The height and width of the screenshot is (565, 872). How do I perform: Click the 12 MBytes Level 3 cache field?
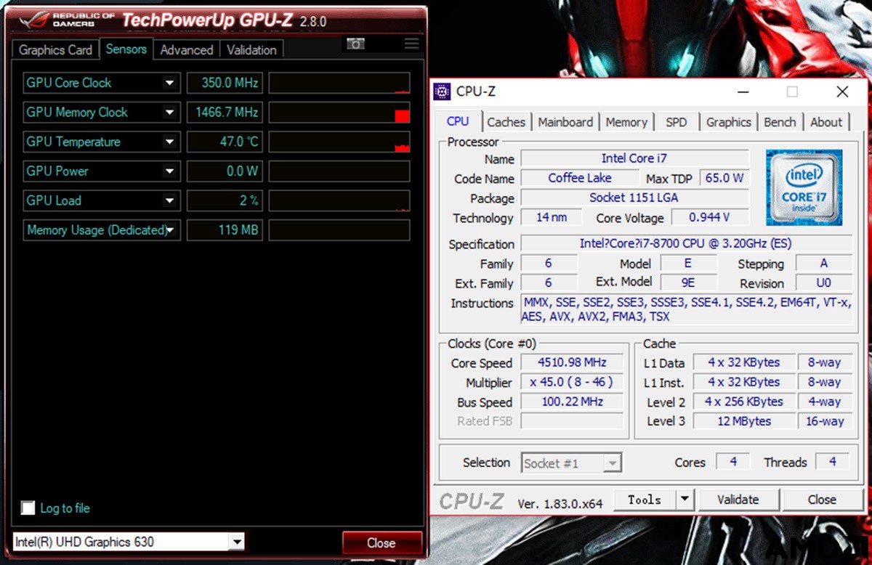point(743,421)
